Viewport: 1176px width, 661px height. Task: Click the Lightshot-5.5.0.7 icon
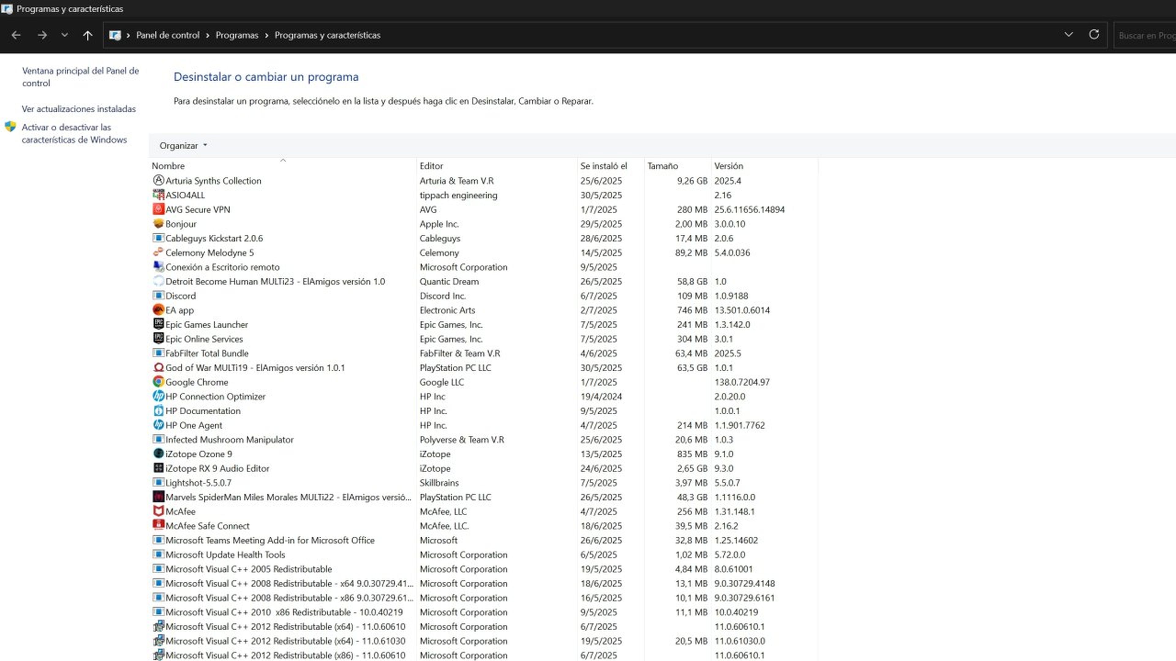coord(158,482)
